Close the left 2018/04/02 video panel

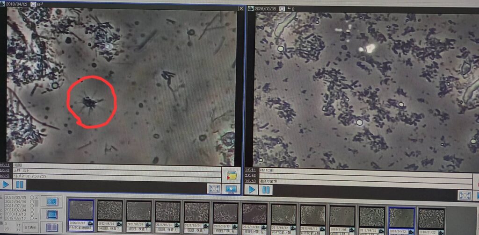241,8
